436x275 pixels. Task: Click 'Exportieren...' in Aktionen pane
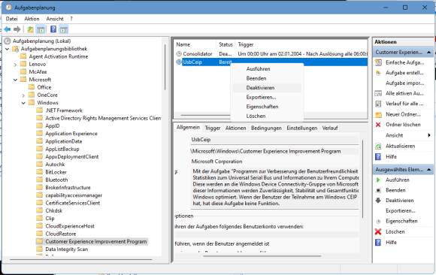(401, 211)
